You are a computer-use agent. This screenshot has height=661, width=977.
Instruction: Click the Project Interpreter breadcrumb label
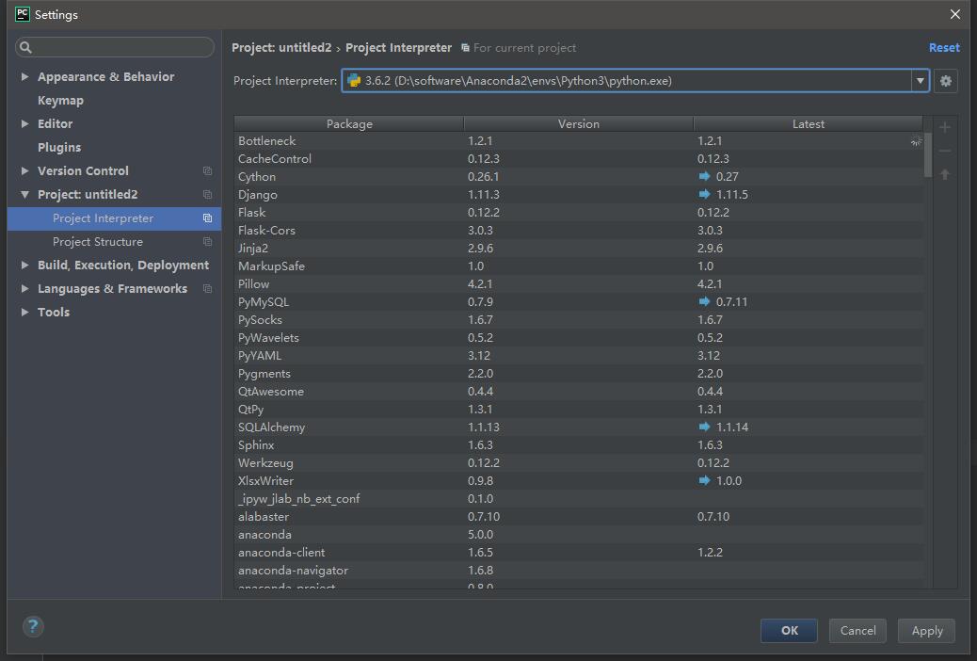pos(399,47)
